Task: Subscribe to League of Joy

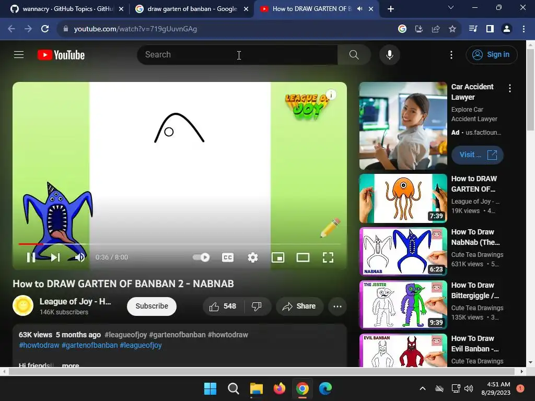Action: [152, 306]
